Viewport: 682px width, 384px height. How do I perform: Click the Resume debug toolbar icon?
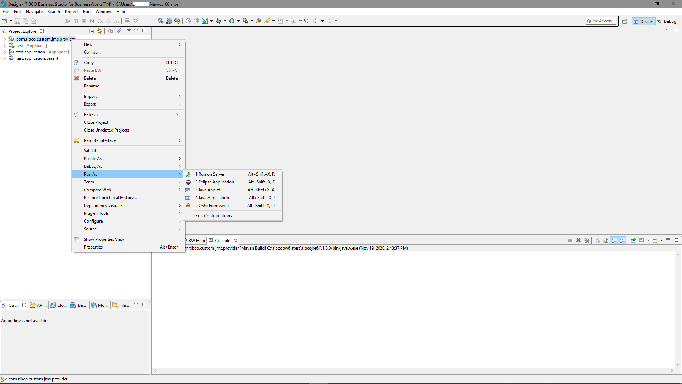(x=67, y=21)
